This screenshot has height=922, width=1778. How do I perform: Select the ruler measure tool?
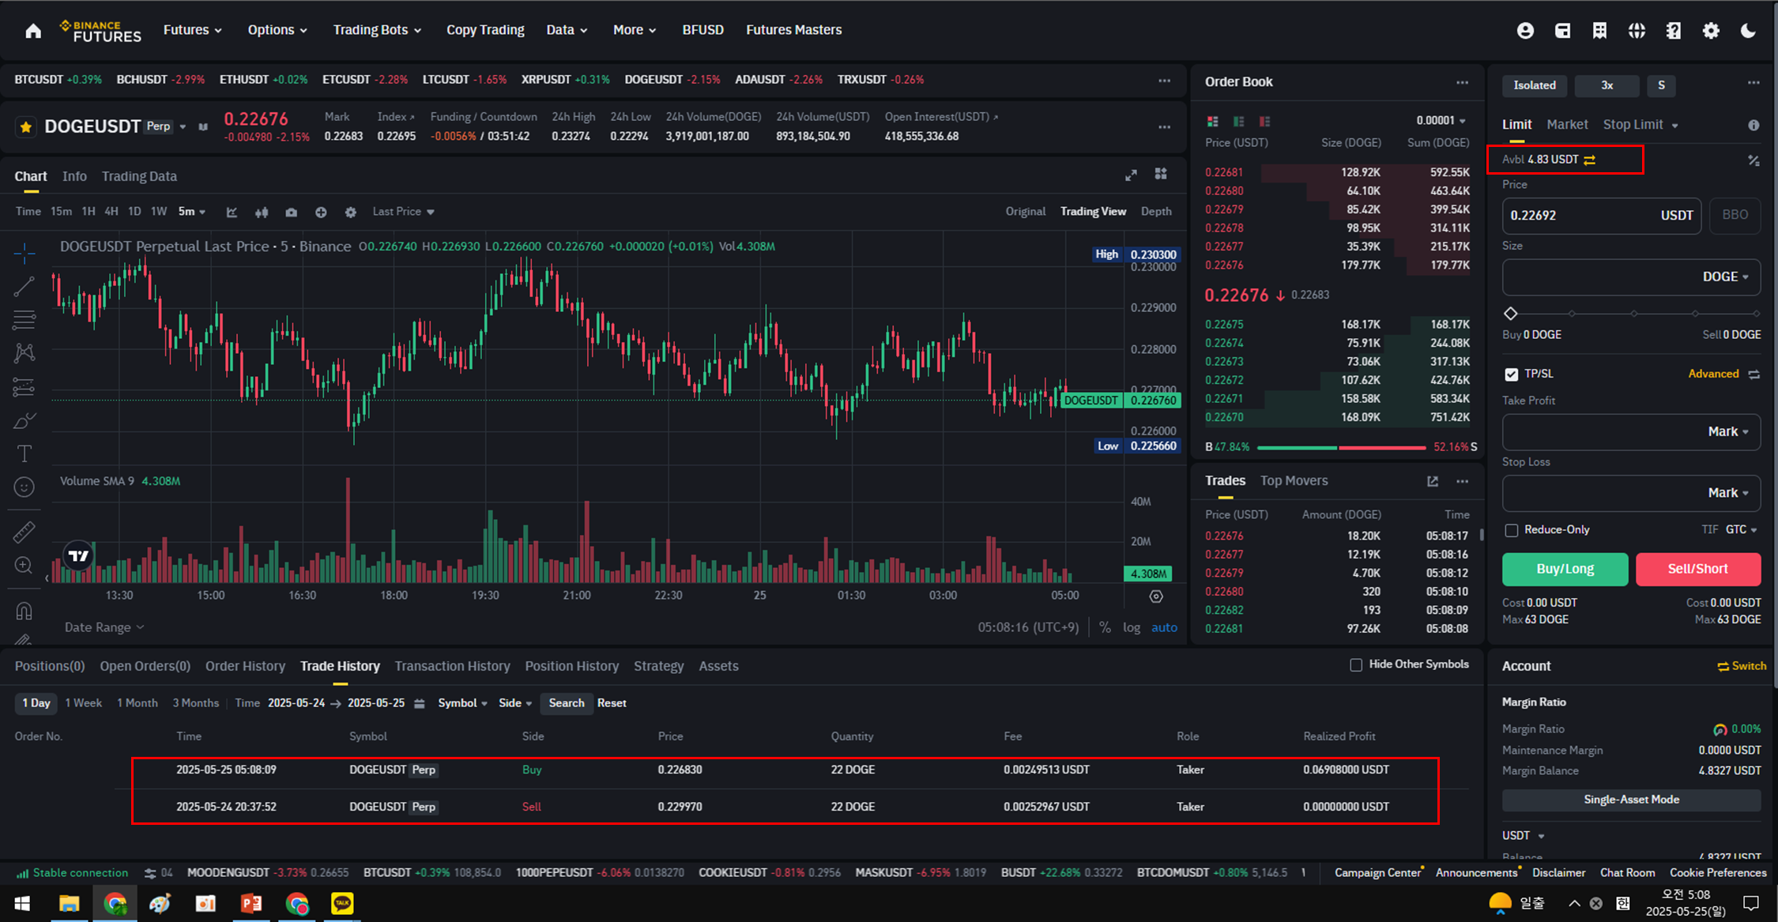(x=24, y=532)
